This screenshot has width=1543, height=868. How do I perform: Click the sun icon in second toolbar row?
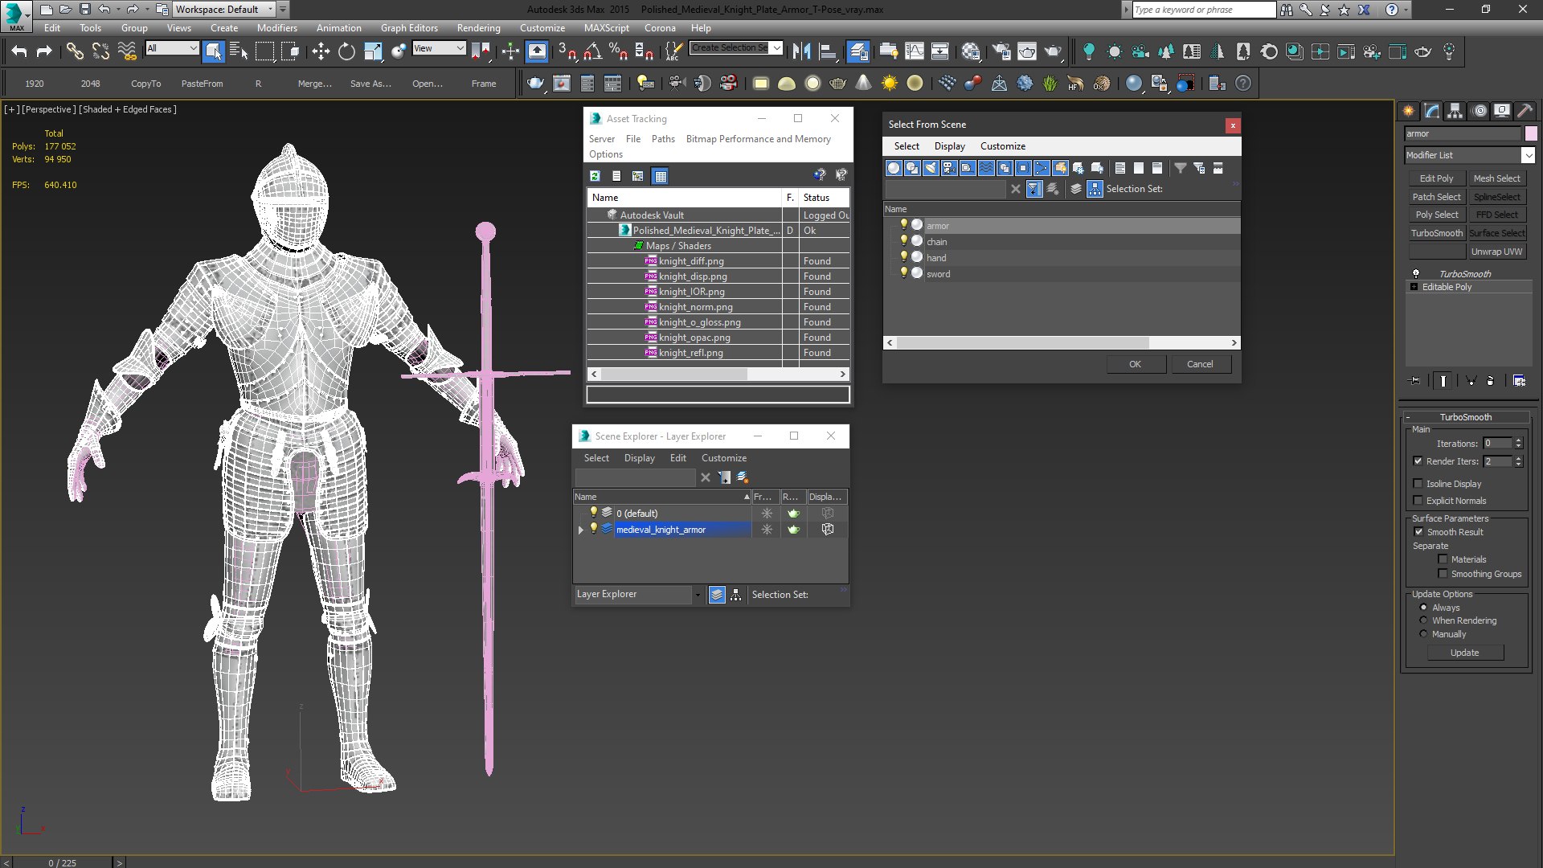click(889, 83)
